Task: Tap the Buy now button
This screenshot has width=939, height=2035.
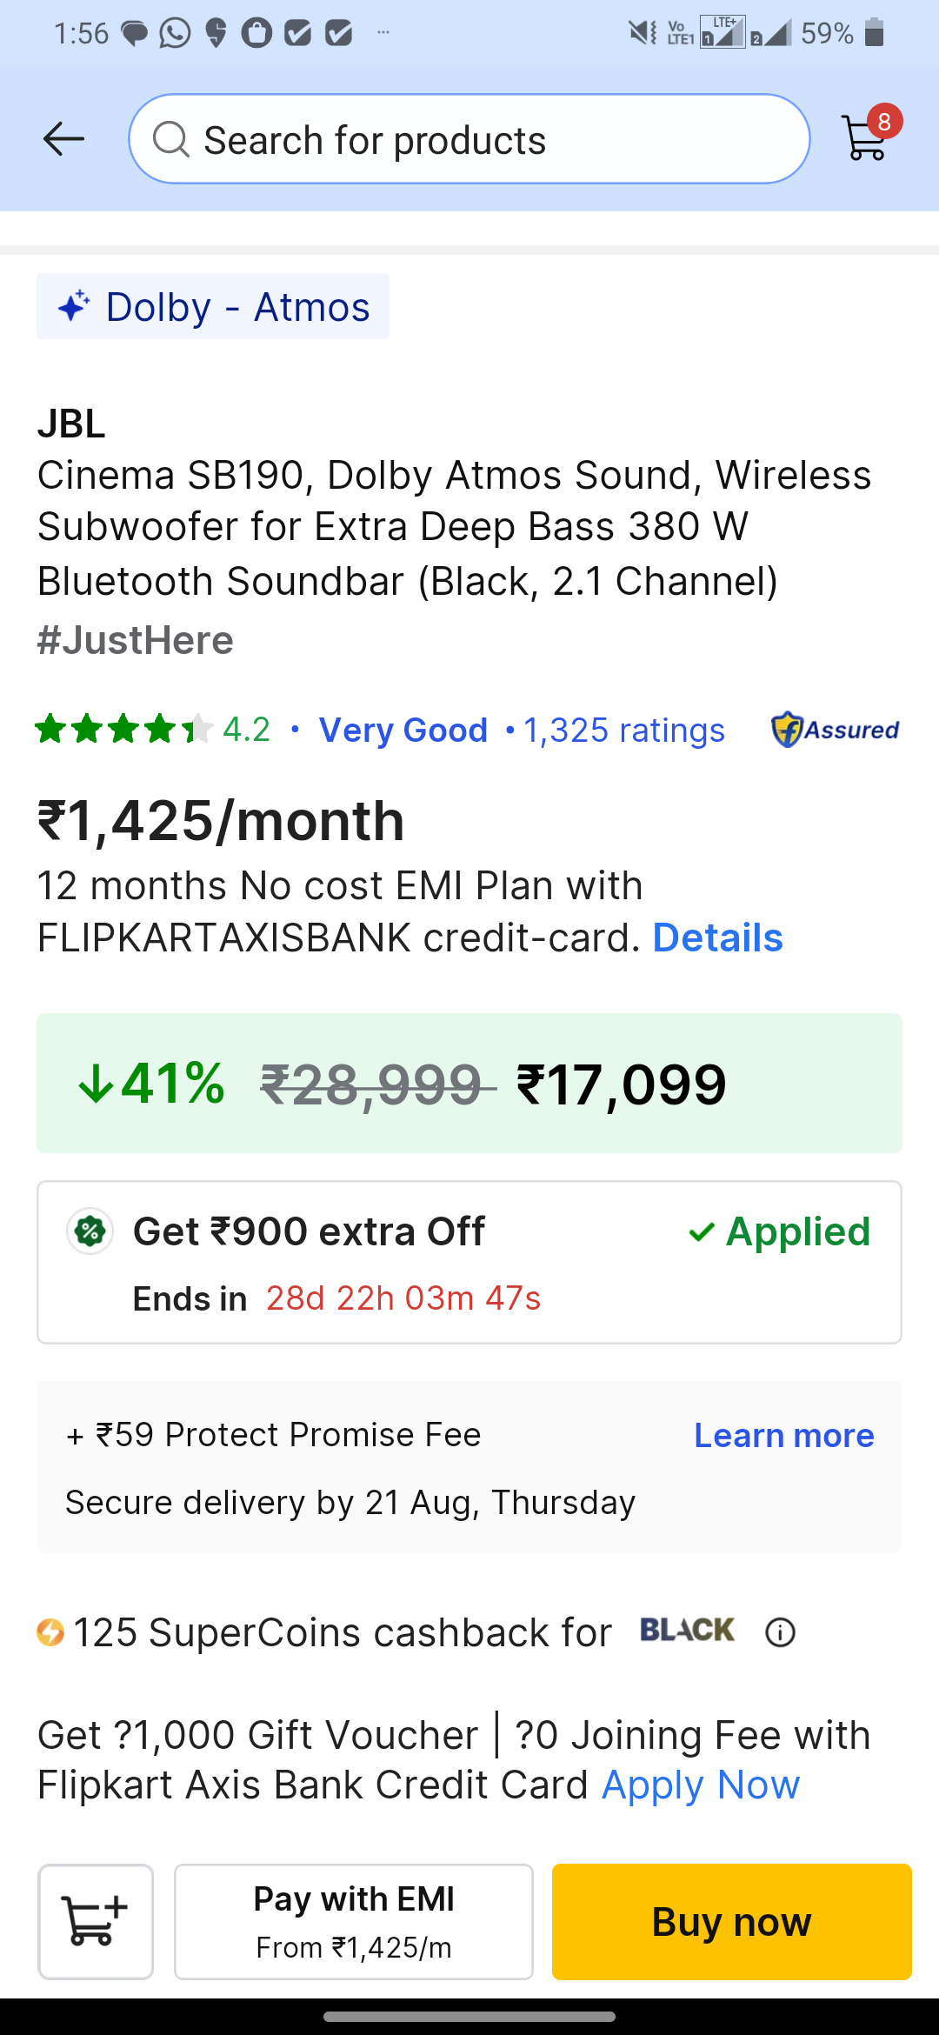Action: pyautogui.click(x=732, y=1922)
